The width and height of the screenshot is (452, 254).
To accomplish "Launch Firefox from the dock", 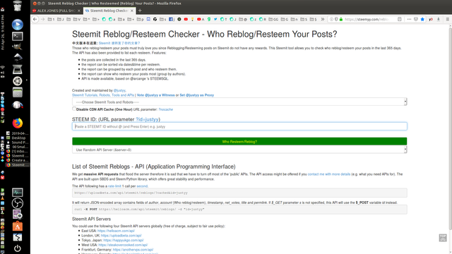I will click(17, 123).
